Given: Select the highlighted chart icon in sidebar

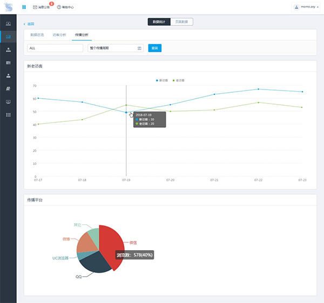Looking at the screenshot, I should [x=8, y=37].
